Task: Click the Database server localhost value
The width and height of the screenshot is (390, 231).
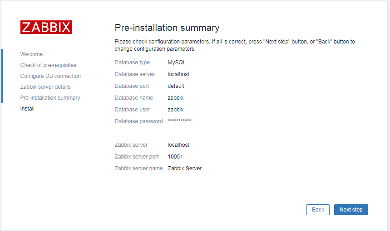Action: (178, 74)
